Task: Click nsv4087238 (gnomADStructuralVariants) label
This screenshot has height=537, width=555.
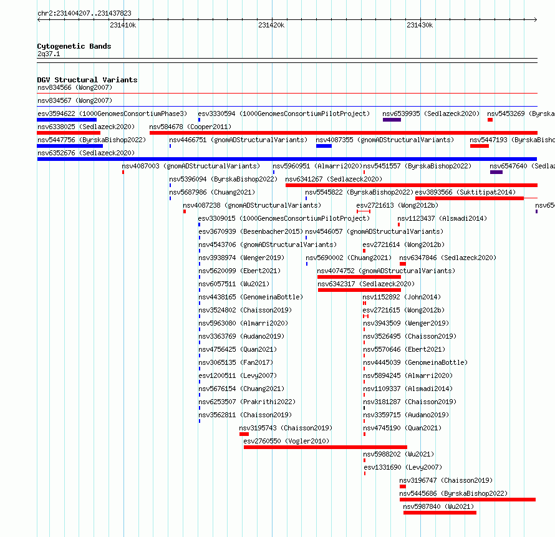Action: click(252, 205)
